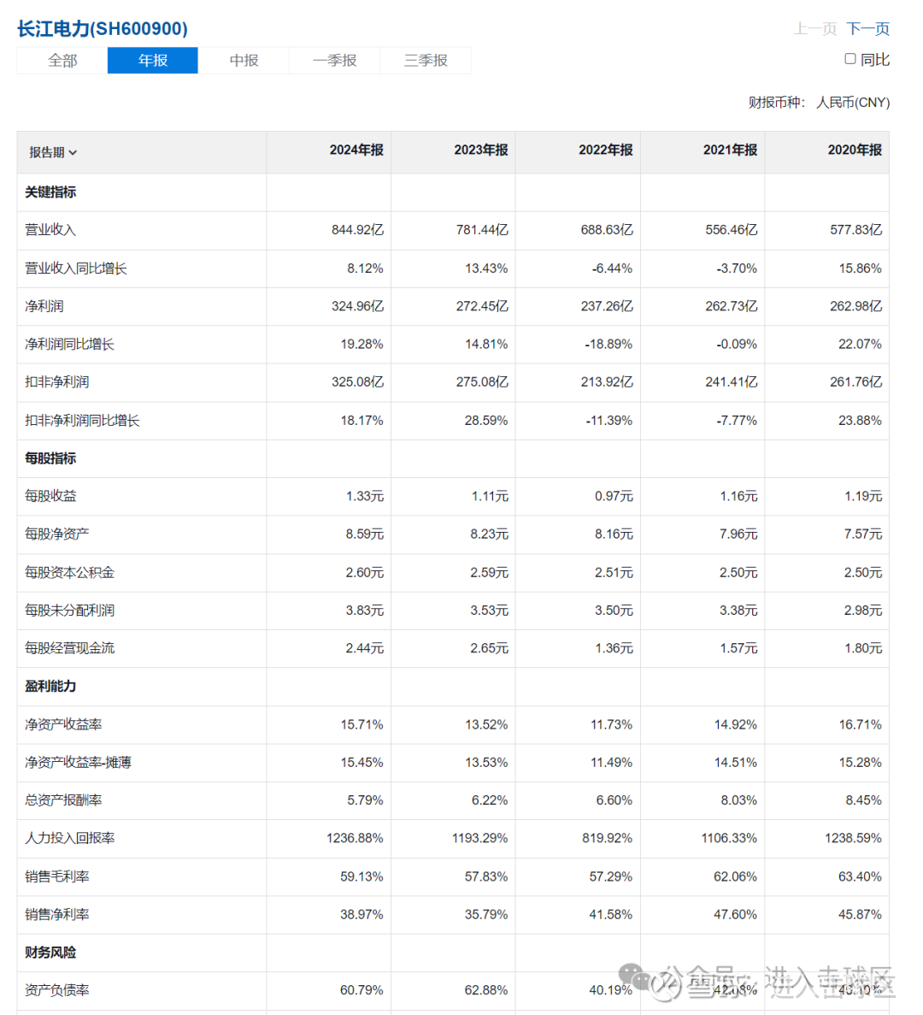Click 213.92亿 value
This screenshot has width=923, height=1015.
(607, 382)
